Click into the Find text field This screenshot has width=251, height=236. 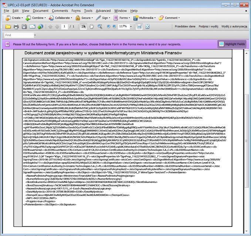(x=19, y=35)
